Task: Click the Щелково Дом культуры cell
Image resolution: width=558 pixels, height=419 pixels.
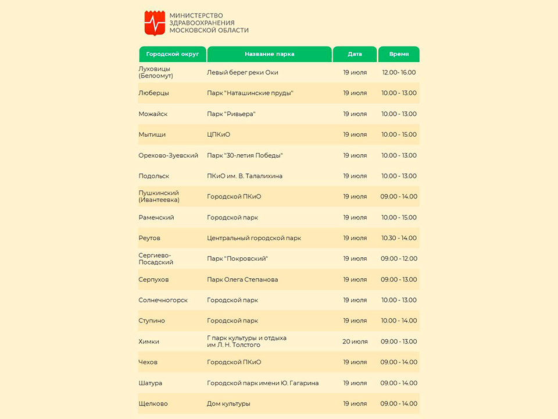Action: (228, 404)
